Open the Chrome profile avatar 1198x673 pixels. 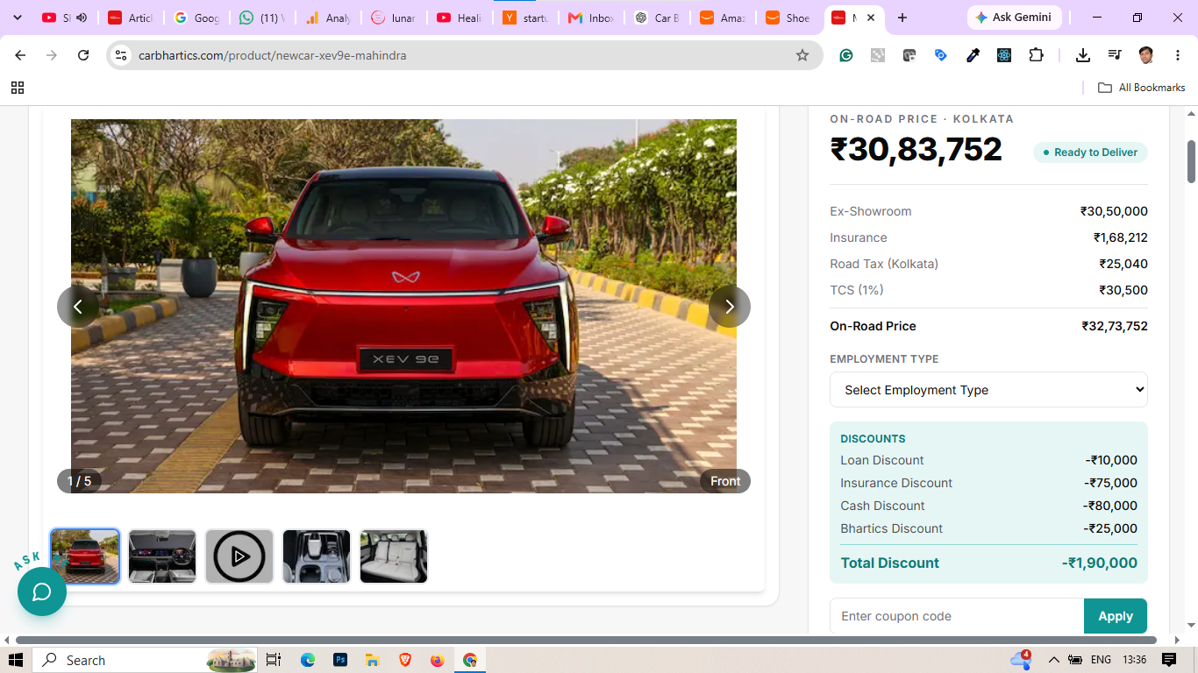[x=1146, y=55]
